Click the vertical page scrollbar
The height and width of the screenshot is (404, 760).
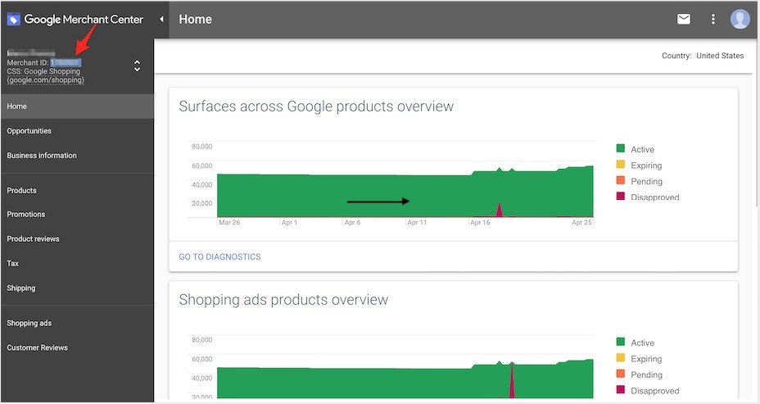pos(756,121)
